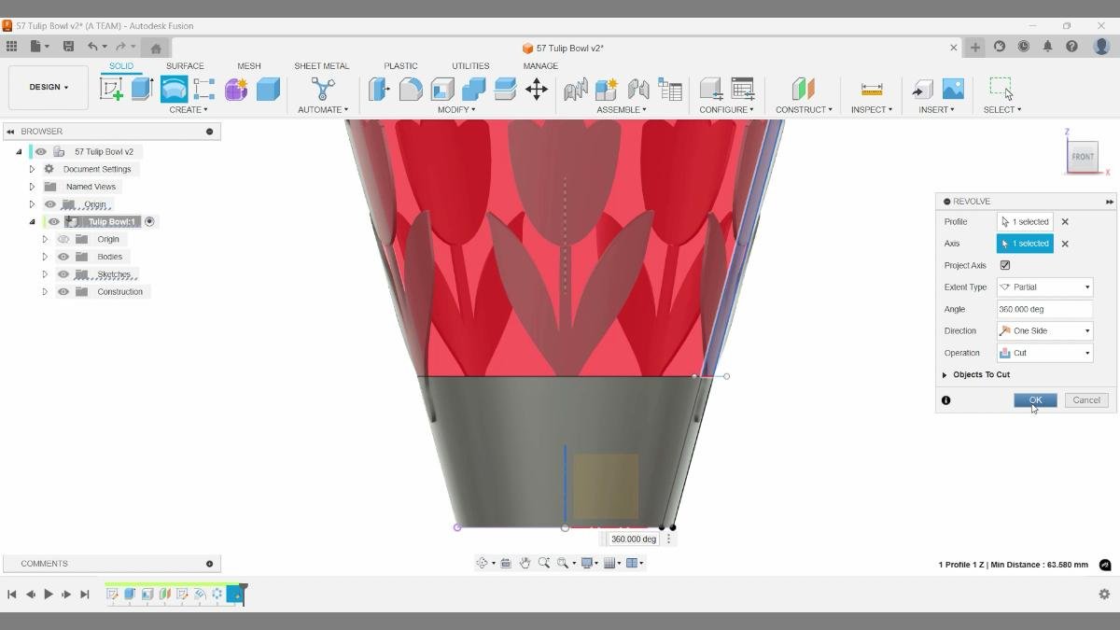Hide the Bodies folder visibility
Viewport: 1120px width, 630px height.
[63, 256]
